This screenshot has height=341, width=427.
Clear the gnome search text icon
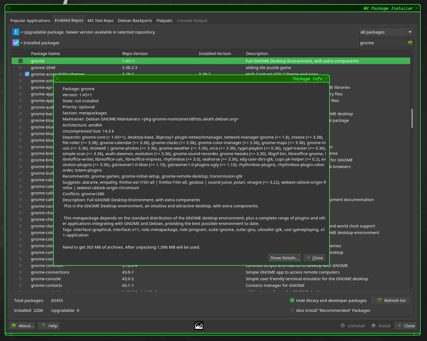[x=410, y=43]
